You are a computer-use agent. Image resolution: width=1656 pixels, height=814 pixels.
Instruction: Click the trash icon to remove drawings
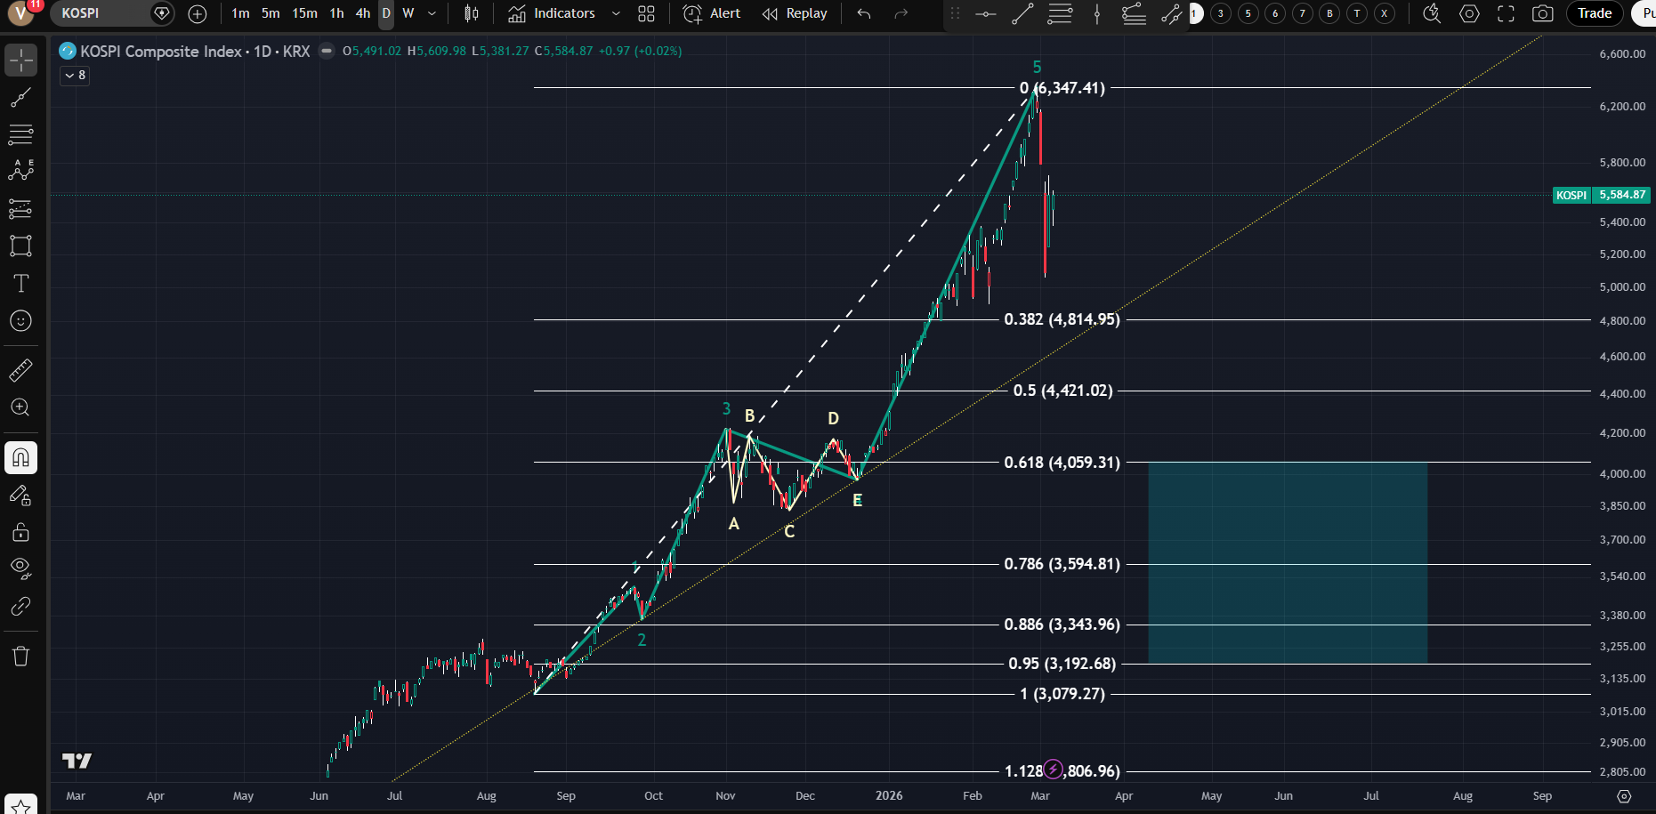tap(20, 657)
